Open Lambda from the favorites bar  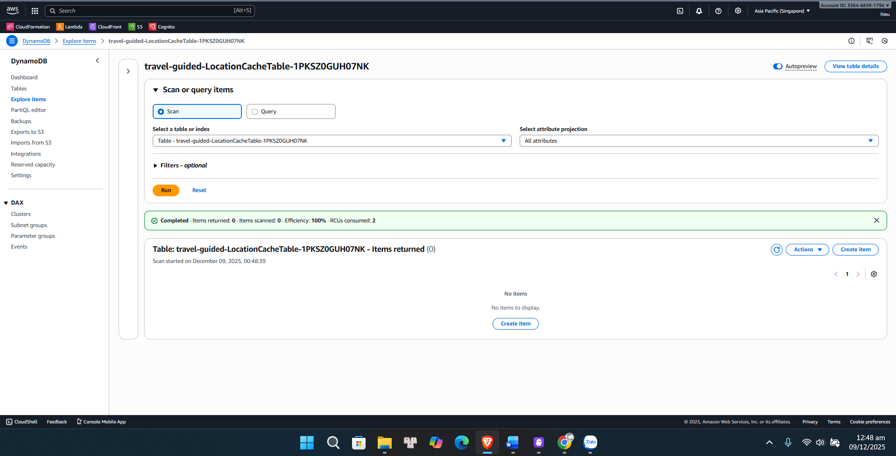[69, 27]
